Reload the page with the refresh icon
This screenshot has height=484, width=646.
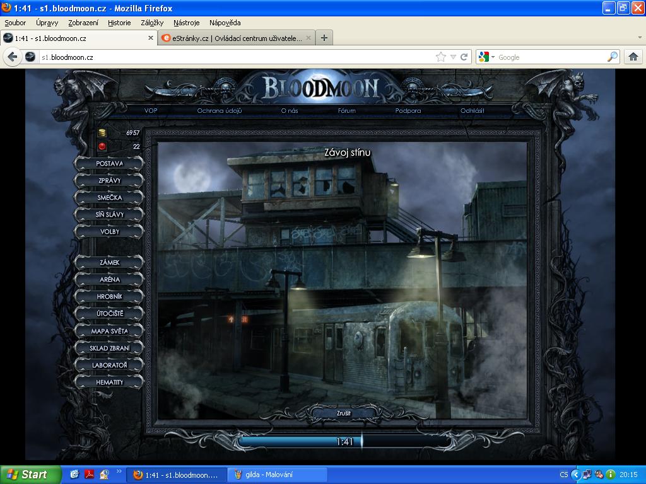point(464,57)
